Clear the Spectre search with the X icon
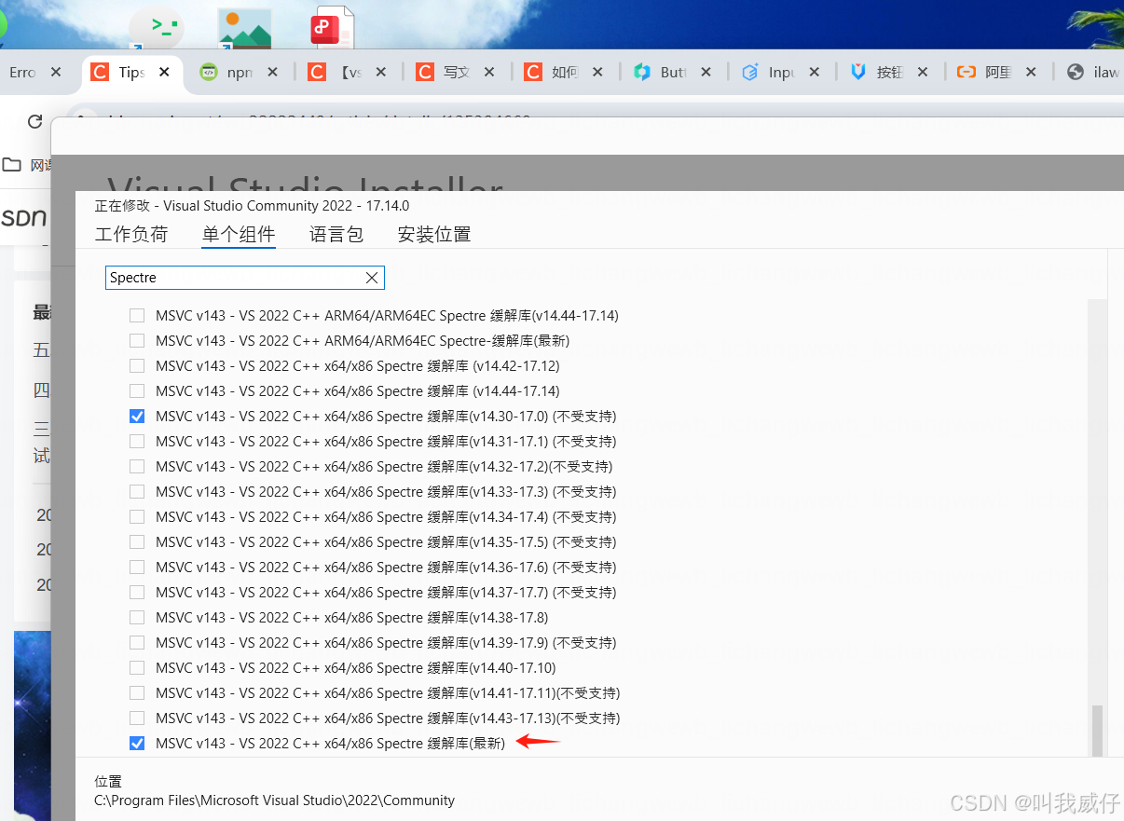The width and height of the screenshot is (1124, 821). click(372, 278)
